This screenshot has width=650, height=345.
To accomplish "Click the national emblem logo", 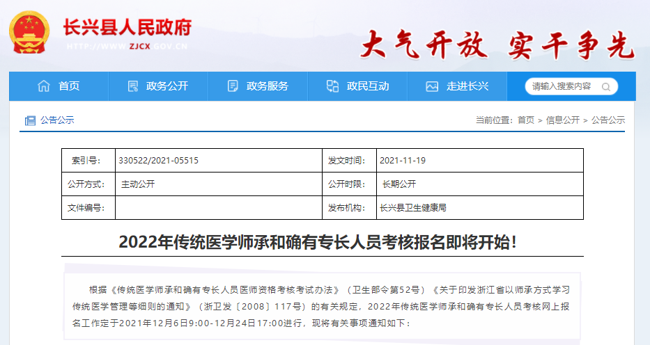I will point(29,33).
